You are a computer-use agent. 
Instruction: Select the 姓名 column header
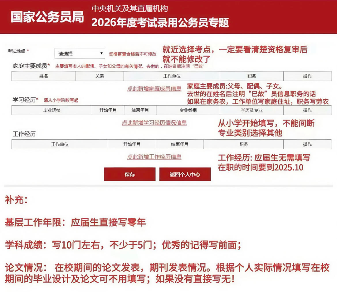point(44,76)
